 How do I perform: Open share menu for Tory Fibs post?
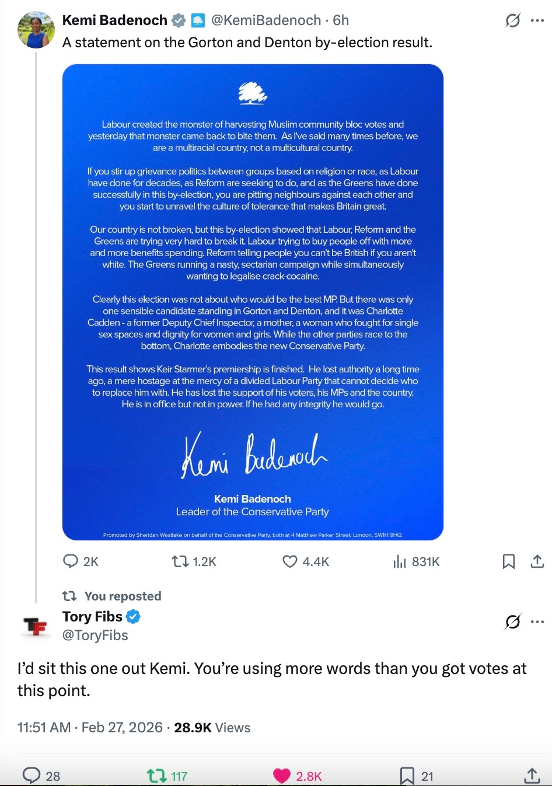(x=532, y=775)
